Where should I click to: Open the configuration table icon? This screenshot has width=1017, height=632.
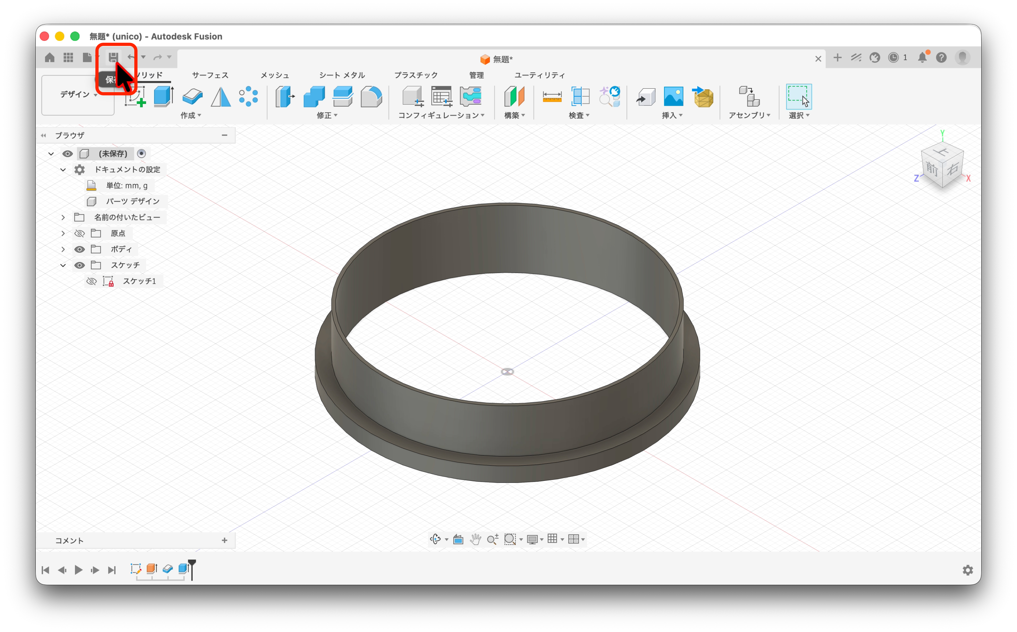[x=442, y=97]
